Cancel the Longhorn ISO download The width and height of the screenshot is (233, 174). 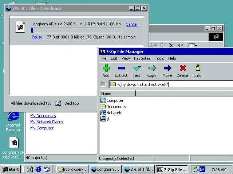131,24
